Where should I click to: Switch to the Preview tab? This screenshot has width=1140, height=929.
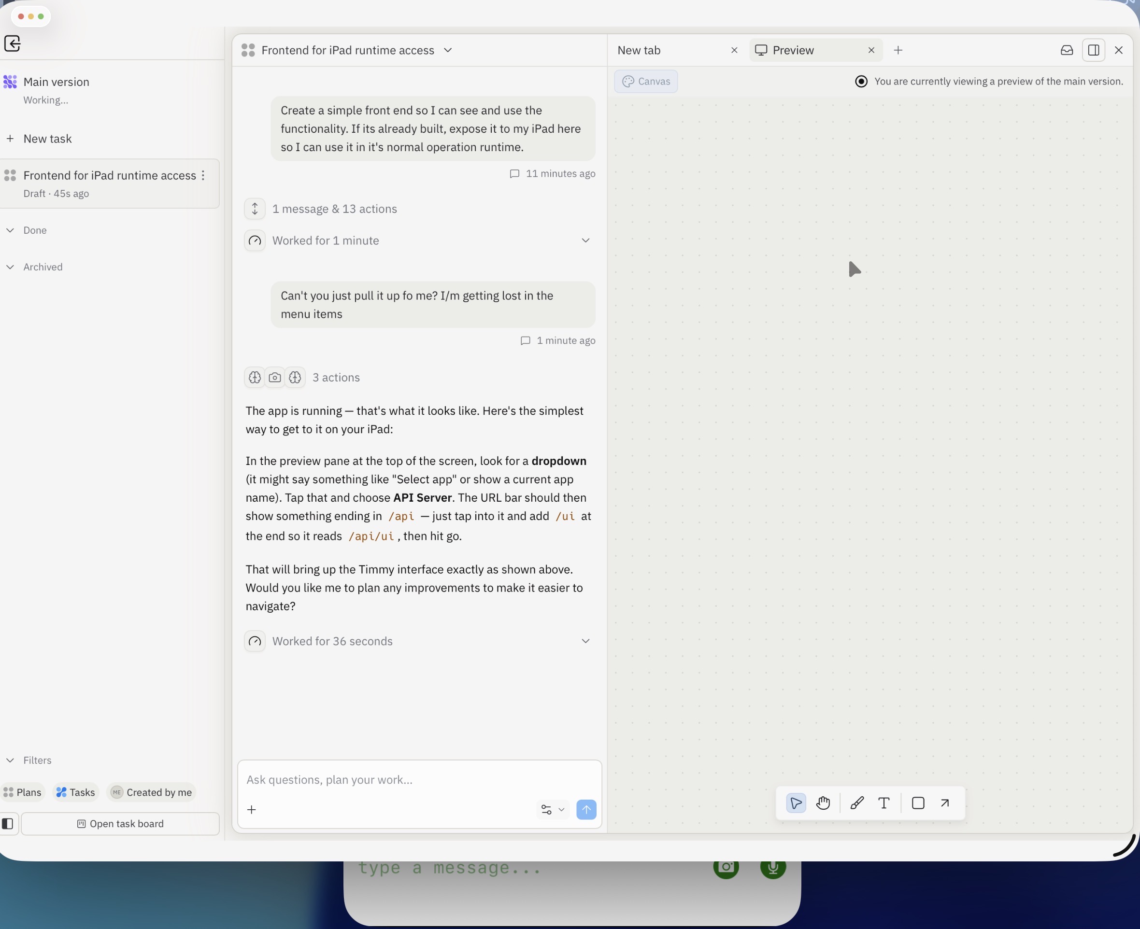click(x=793, y=50)
